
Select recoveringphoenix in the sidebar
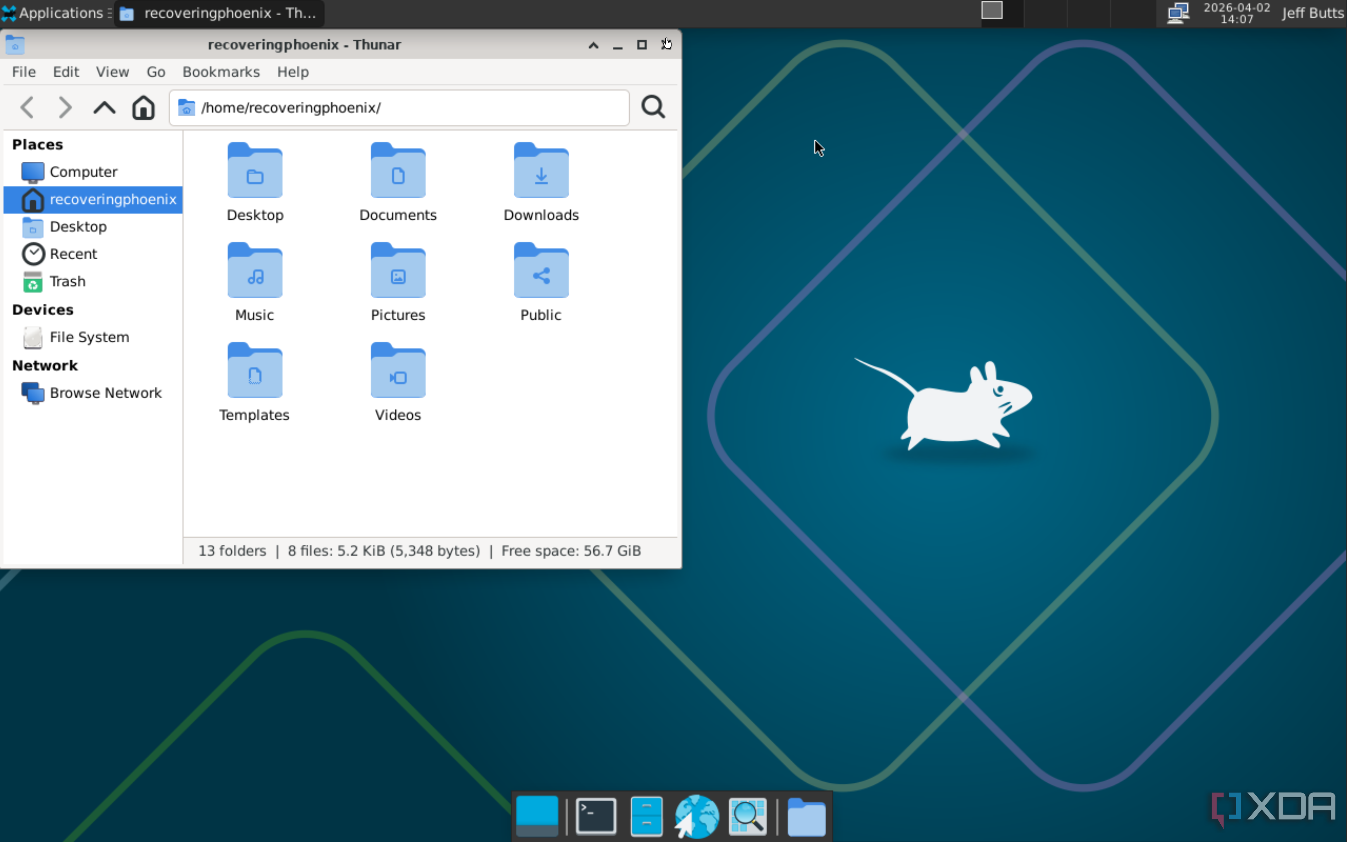click(x=93, y=199)
